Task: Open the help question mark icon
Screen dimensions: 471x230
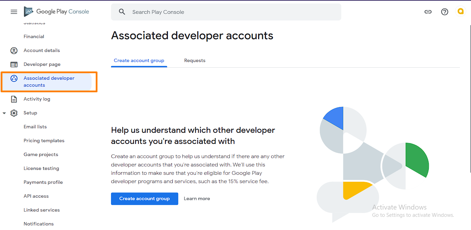Action: tap(445, 12)
